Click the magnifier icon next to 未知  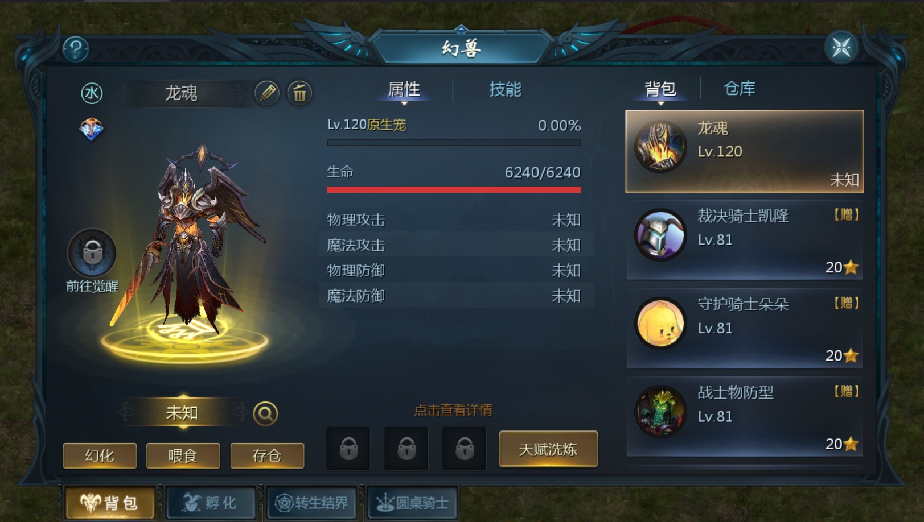[265, 413]
